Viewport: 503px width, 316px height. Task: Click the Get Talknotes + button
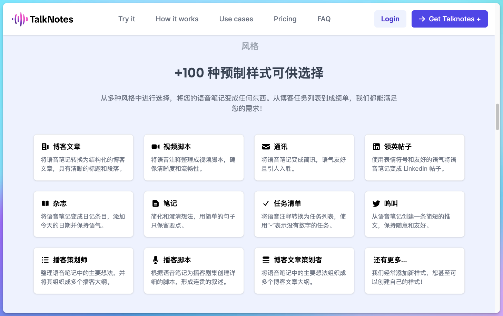coord(450,19)
